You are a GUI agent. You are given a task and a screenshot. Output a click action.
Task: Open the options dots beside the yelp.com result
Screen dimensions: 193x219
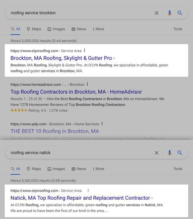pyautogui.click(x=102, y=124)
